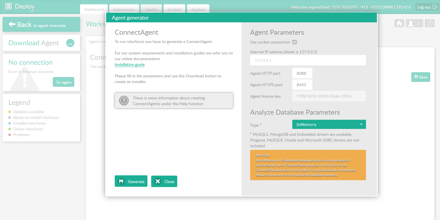Click the Generate button
Image resolution: width=440 pixels, height=220 pixels.
(131, 181)
